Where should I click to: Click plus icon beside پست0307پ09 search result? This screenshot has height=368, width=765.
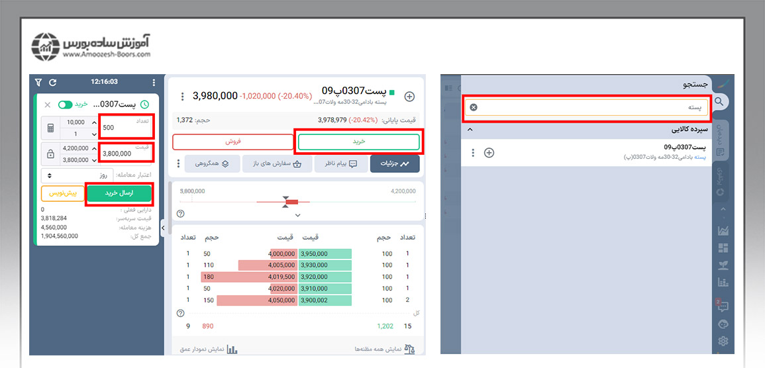tap(489, 153)
